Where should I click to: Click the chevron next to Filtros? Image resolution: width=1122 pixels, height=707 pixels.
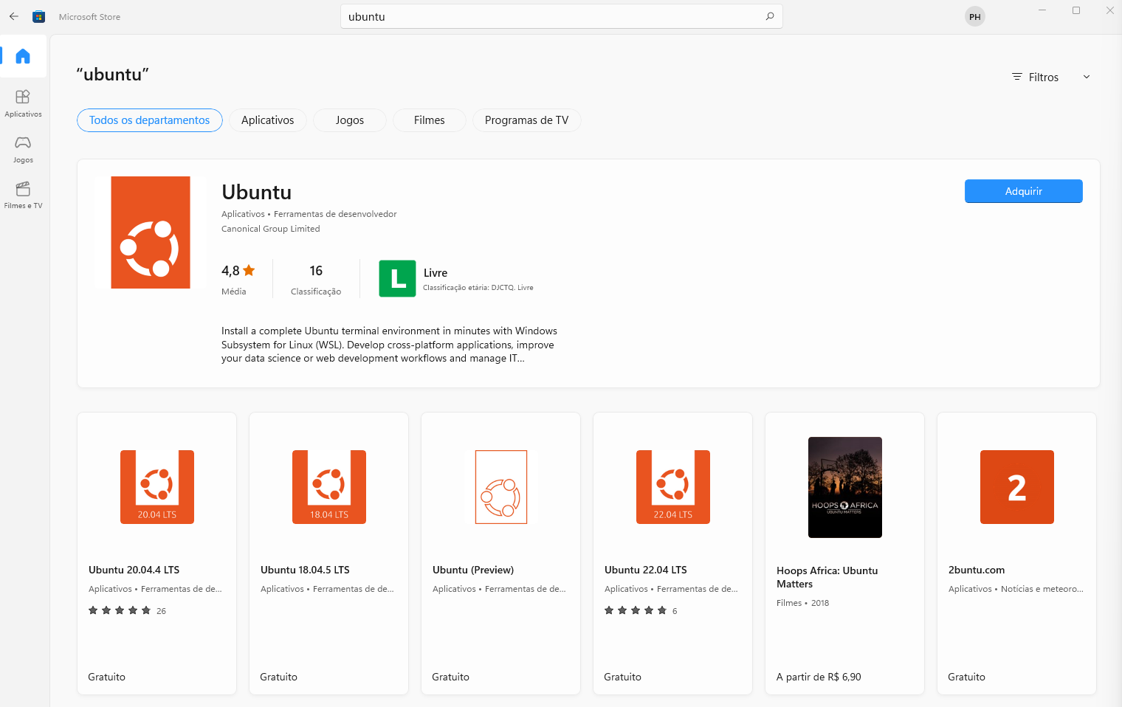click(1087, 77)
